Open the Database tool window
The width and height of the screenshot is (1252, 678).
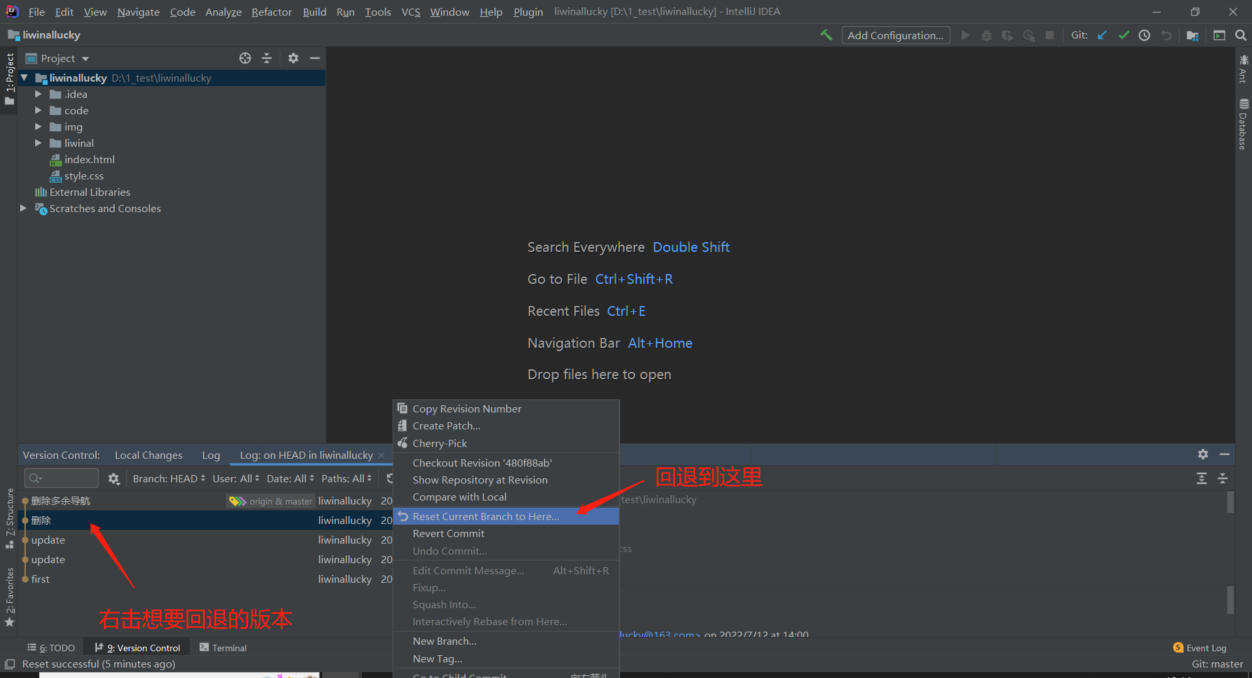pyautogui.click(x=1244, y=124)
